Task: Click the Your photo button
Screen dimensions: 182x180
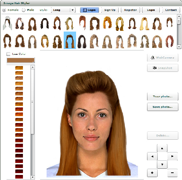Action: click(x=163, y=97)
